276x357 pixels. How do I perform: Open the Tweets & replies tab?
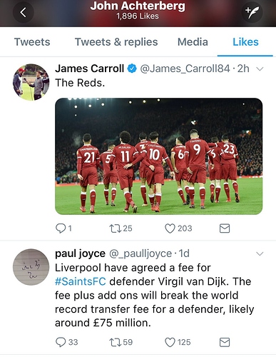[x=116, y=42]
